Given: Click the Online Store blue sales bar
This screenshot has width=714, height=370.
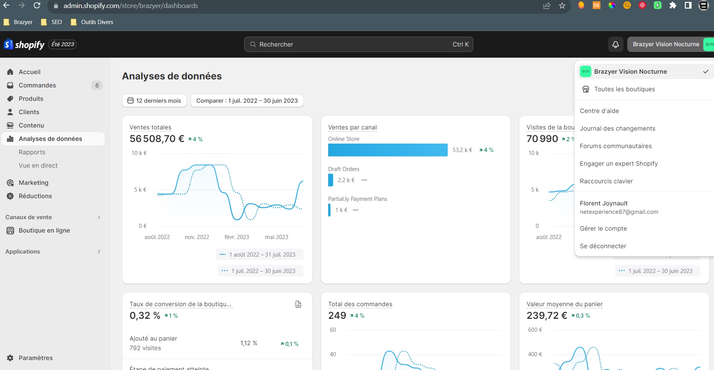Looking at the screenshot, I should click(387, 150).
